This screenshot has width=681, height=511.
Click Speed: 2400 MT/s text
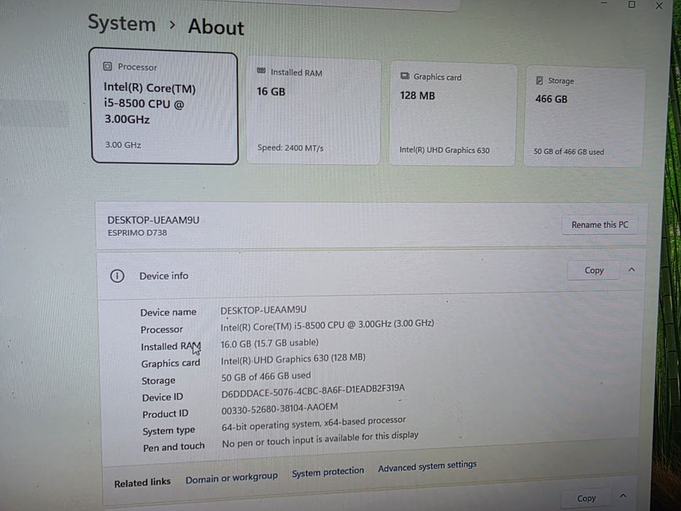coord(290,148)
